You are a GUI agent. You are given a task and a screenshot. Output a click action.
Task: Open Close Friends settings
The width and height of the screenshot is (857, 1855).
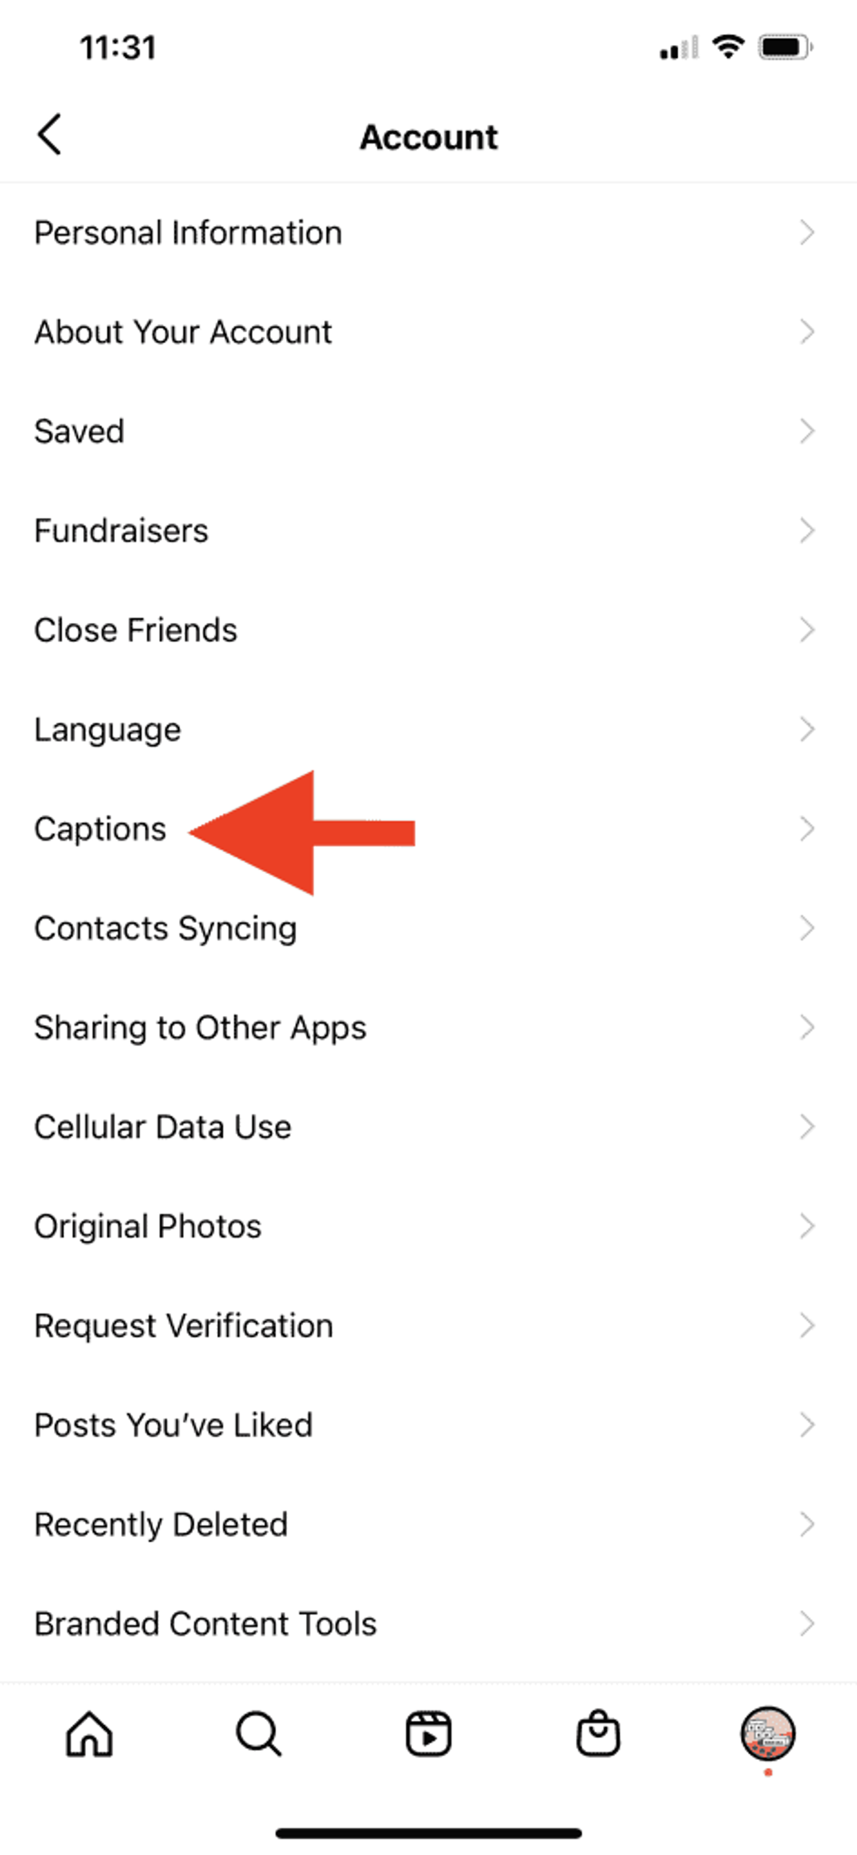[x=428, y=630]
